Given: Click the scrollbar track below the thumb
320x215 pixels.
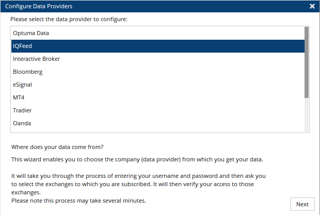Looking at the screenshot, I should click(307, 115).
